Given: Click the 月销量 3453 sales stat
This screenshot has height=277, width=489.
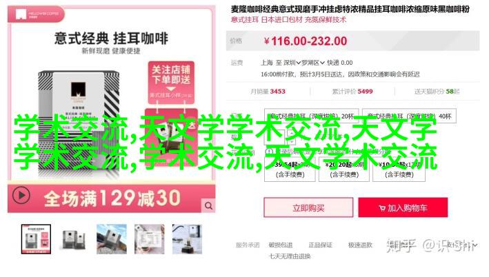Looking at the screenshot, I should pyautogui.click(x=268, y=91).
